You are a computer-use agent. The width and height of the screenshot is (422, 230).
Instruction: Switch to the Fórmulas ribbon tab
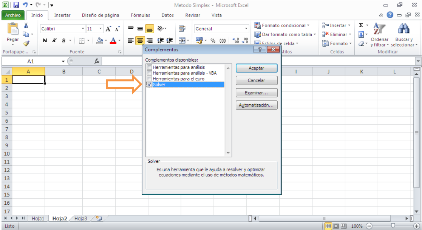[140, 15]
